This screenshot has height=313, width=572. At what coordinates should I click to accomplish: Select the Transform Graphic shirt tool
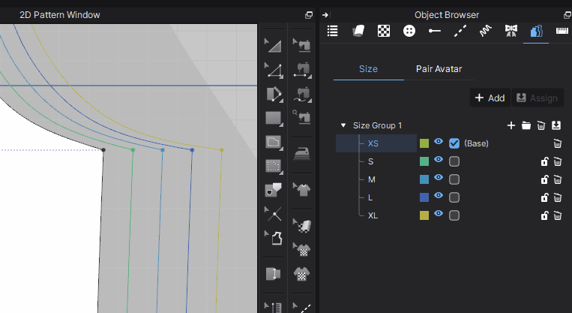pyautogui.click(x=301, y=249)
